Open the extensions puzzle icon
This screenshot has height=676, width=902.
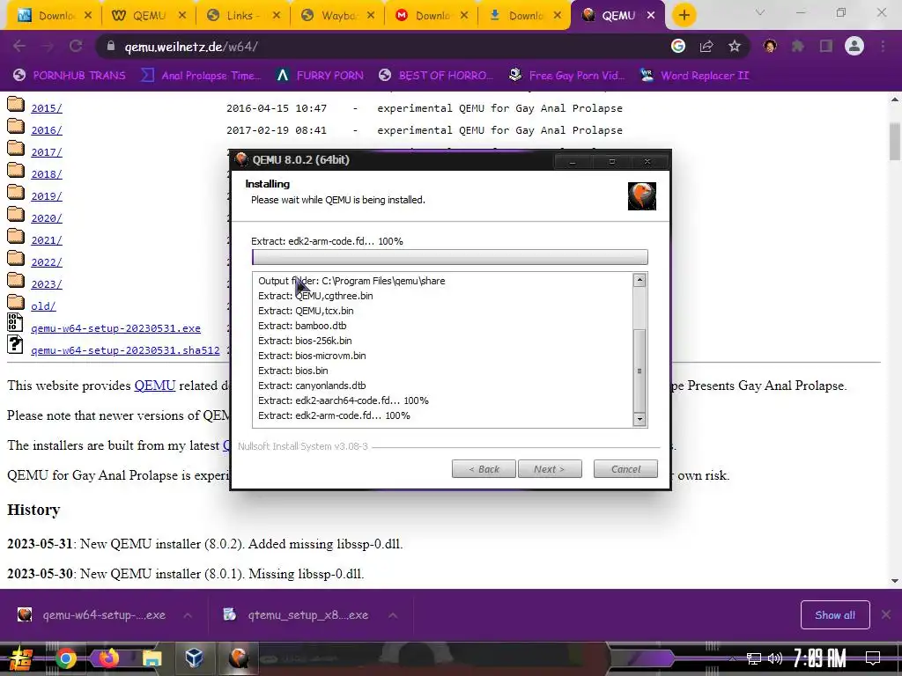(x=798, y=46)
